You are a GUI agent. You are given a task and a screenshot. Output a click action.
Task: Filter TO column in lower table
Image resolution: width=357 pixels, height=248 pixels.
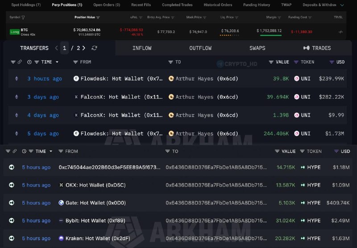pyautogui.click(x=167, y=151)
